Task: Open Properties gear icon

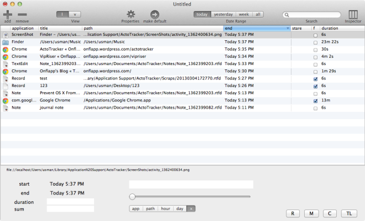Action: coord(131,14)
